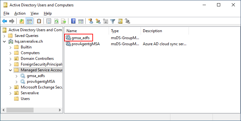Click the tree pane horizontal scrollbar right arrow
Screen dimensions: 241x121
click(60, 110)
